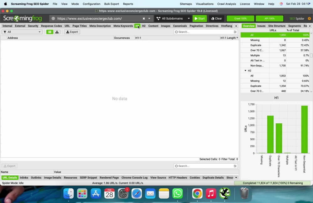This screenshot has width=313, height=203.
Task: Sort by the Address column header
Action: point(60,38)
